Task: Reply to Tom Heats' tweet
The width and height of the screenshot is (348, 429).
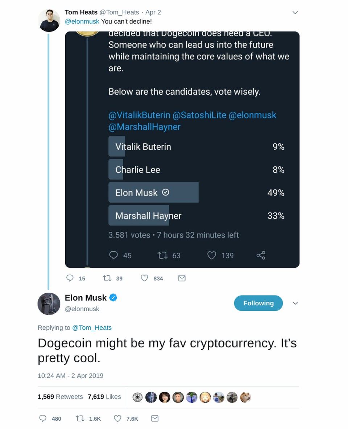Action: point(70,278)
